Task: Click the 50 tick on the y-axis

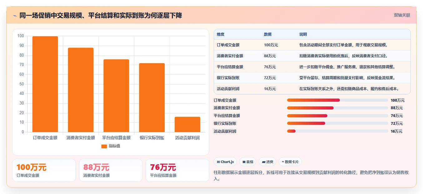Action: point(22,84)
